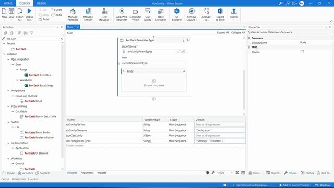Open the Output panel
The width and height of the screenshot is (334, 188).
click(5, 179)
